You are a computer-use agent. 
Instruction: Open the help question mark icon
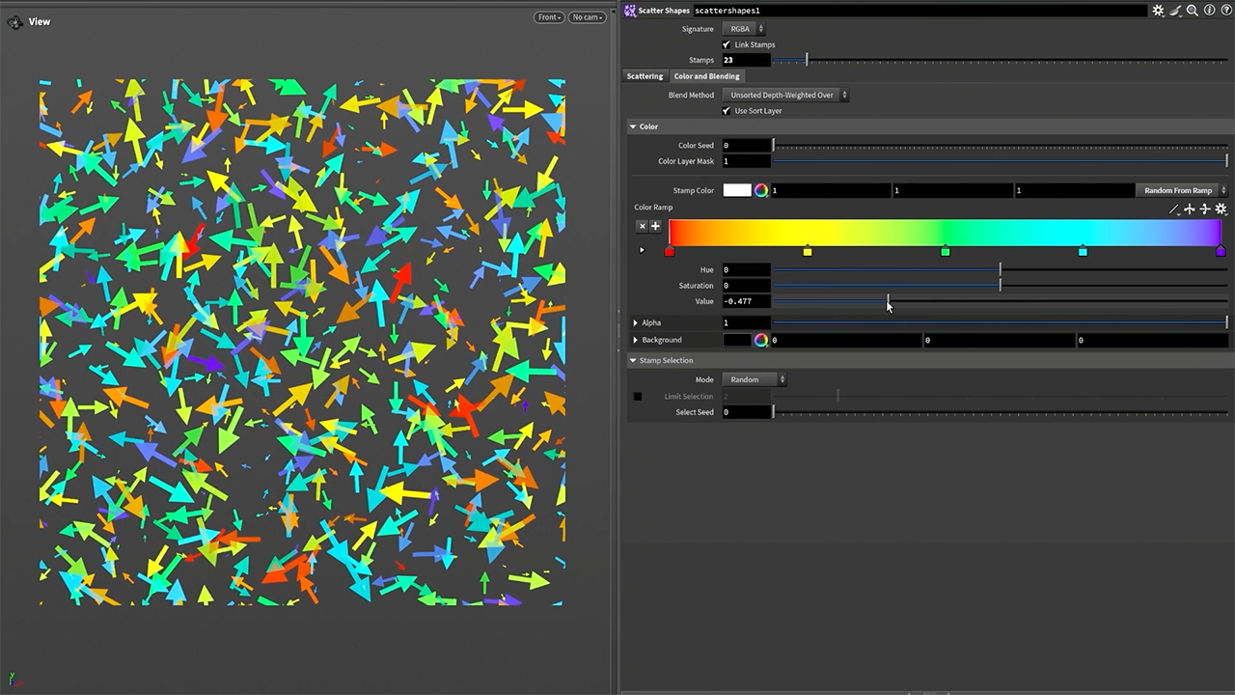[x=1226, y=11]
